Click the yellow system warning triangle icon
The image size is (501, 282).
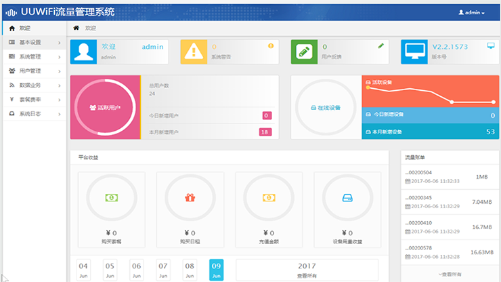tap(194, 52)
